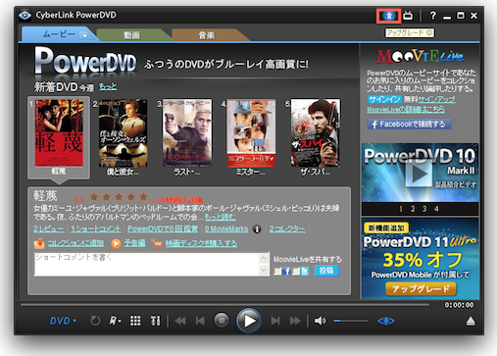The width and height of the screenshot is (497, 356).
Task: Open the bookmark menu icon
Action: 115,321
